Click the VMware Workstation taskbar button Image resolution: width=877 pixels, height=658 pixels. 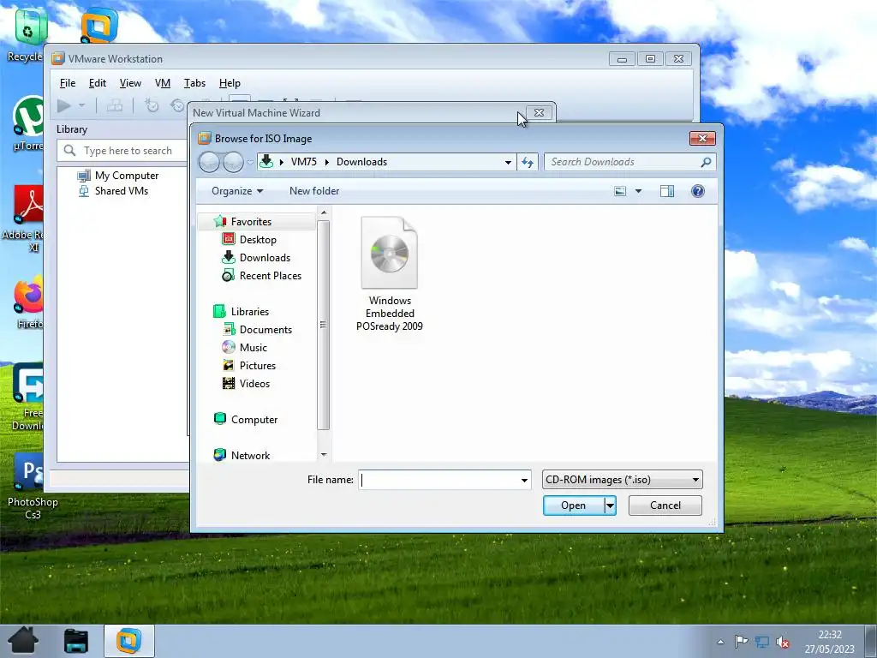(128, 641)
